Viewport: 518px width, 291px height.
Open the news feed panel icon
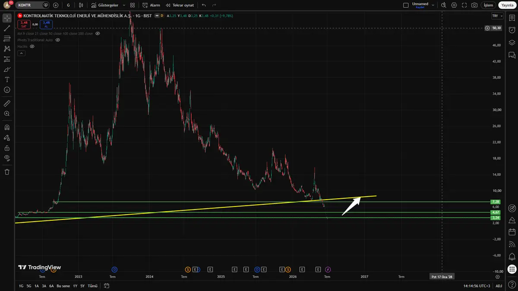512,244
